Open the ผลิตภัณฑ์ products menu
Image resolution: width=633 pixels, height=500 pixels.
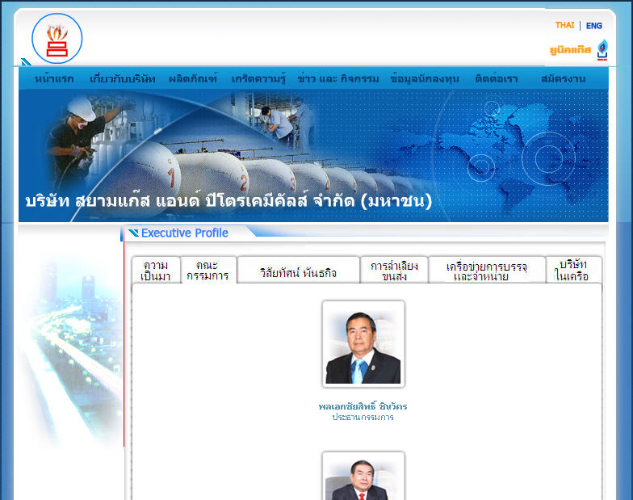pyautogui.click(x=193, y=78)
